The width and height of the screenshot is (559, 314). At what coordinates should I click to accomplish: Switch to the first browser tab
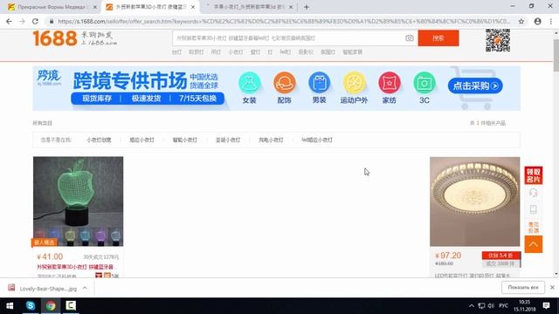[51, 7]
